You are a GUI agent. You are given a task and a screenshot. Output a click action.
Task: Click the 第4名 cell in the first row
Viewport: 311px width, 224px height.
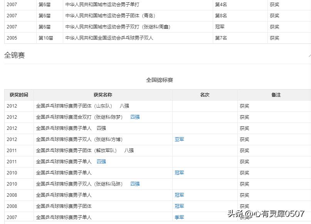pyautogui.click(x=220, y=5)
